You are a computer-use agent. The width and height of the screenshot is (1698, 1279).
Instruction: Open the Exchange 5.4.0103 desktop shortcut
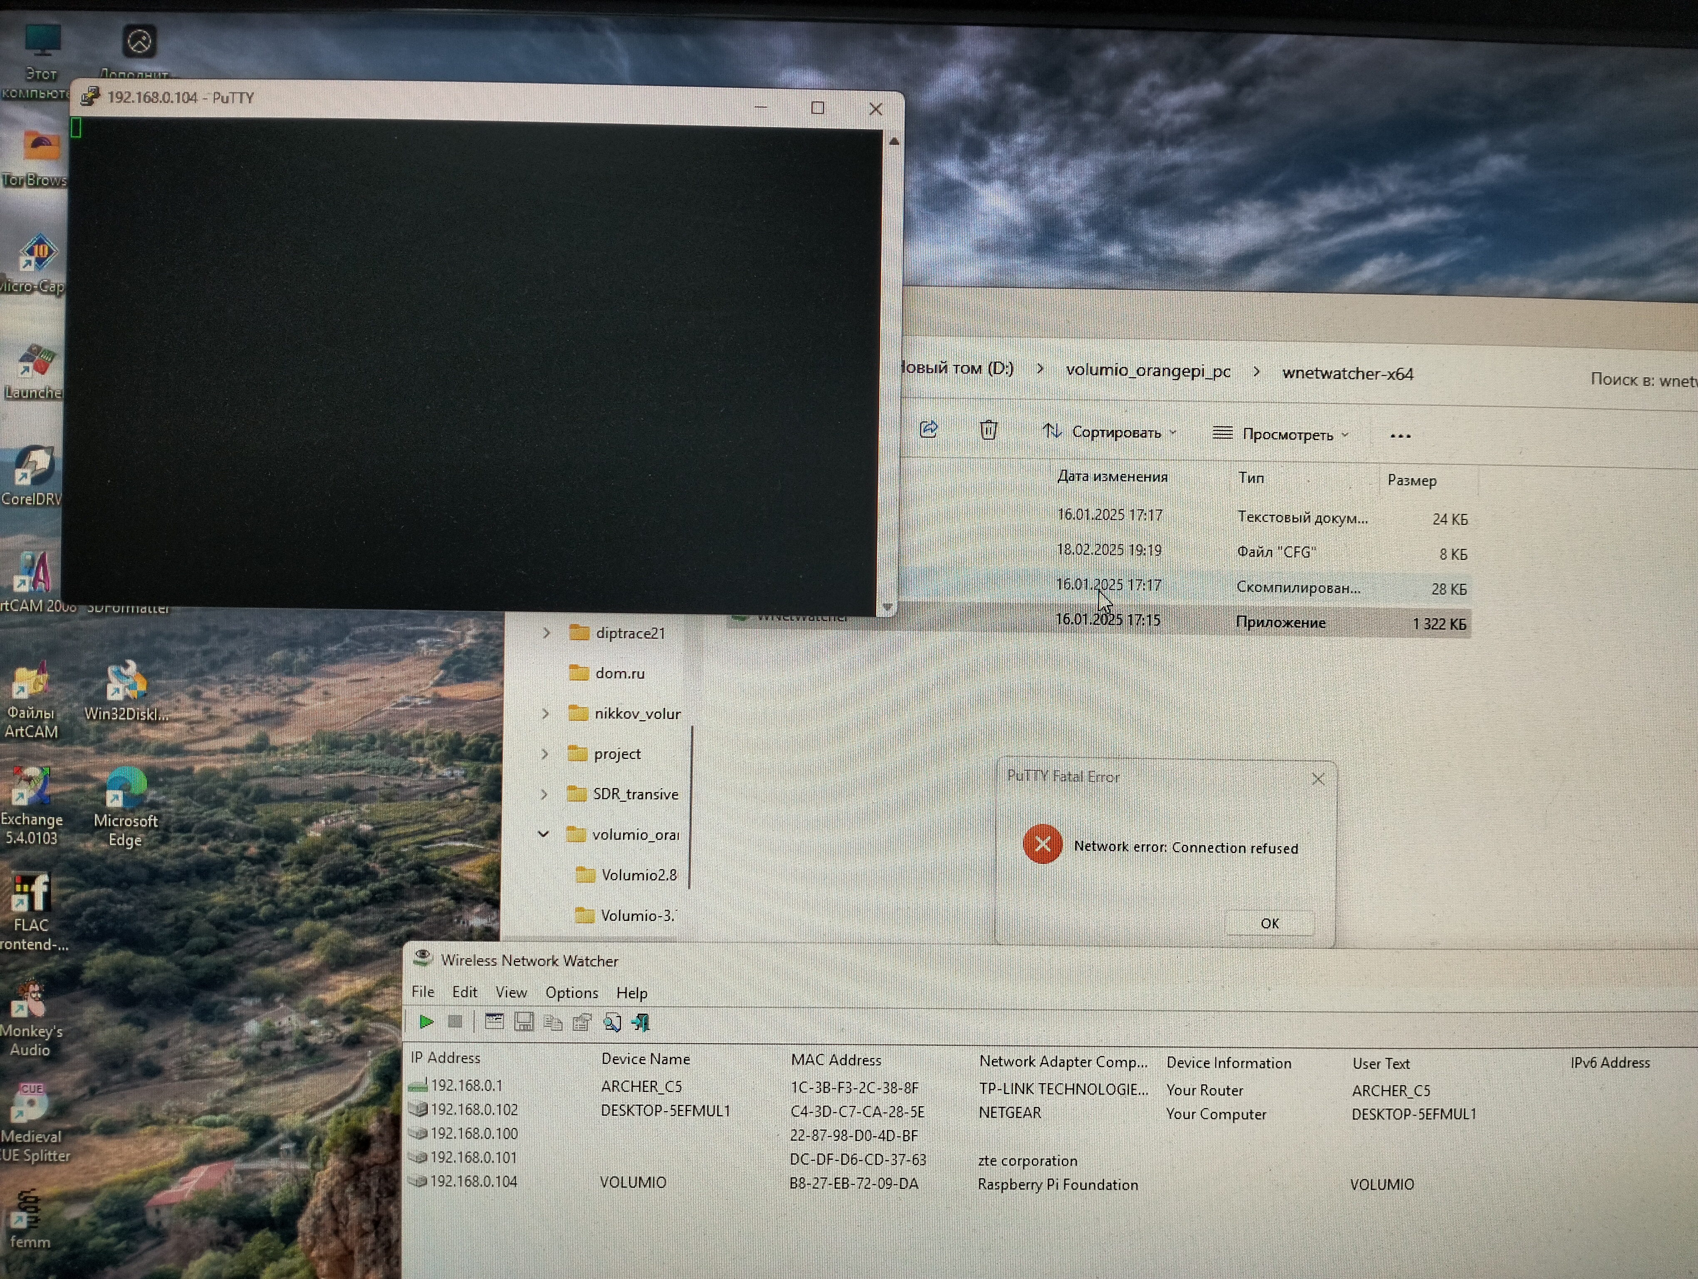coord(31,806)
